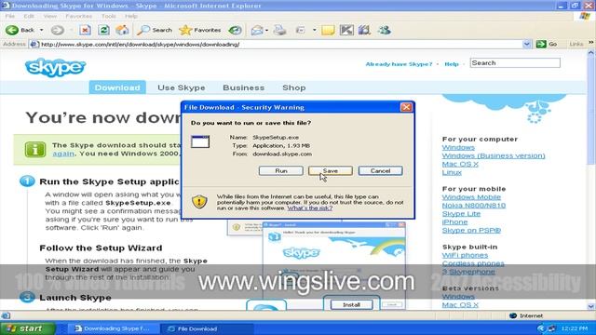
Task: Click the green info icon on the page
Action: point(35,149)
